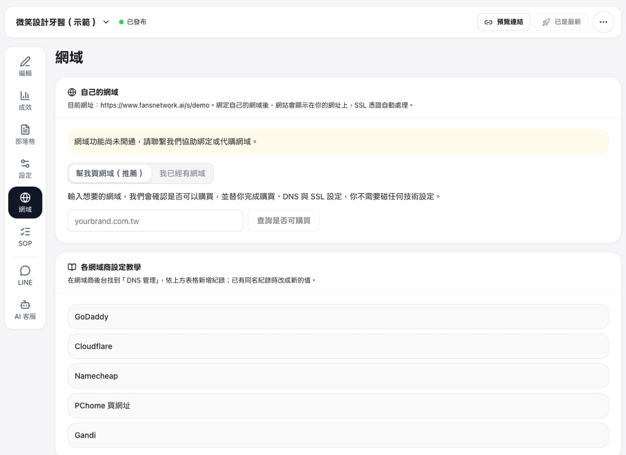The image size is (626, 455).
Task: Expand the 微笑設計牙醫 site dropdown chevron
Action: tap(106, 22)
